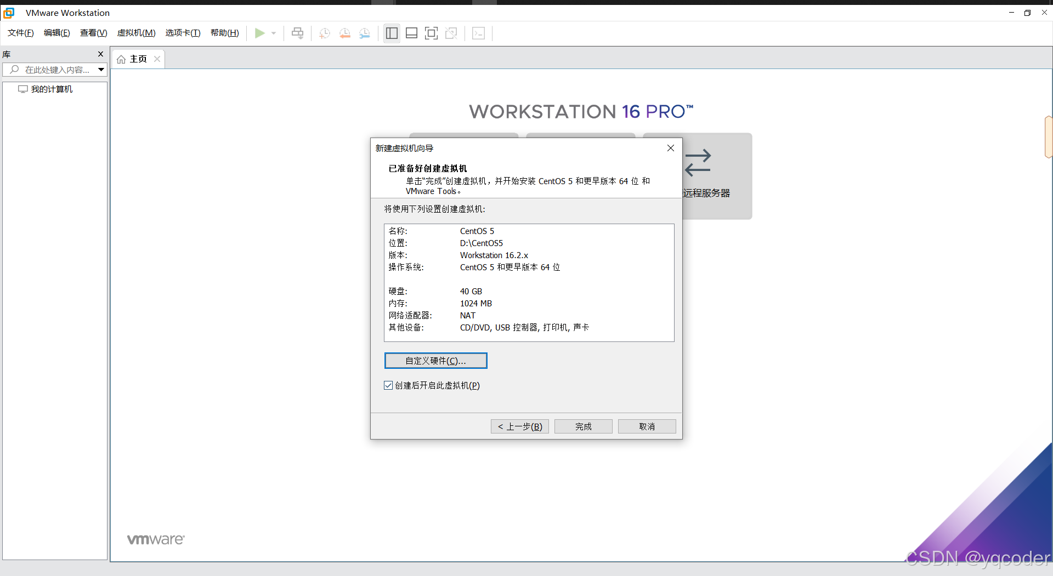This screenshot has width=1053, height=576.
Task: Close the 库 library panel
Action: click(100, 54)
